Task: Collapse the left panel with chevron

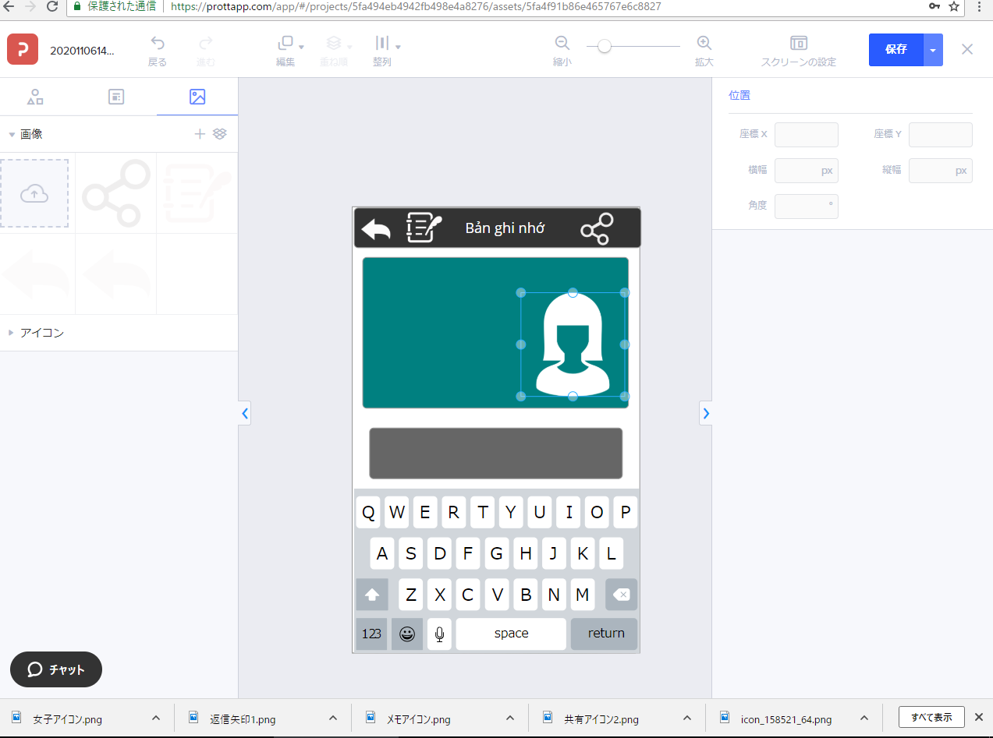Action: tap(245, 414)
